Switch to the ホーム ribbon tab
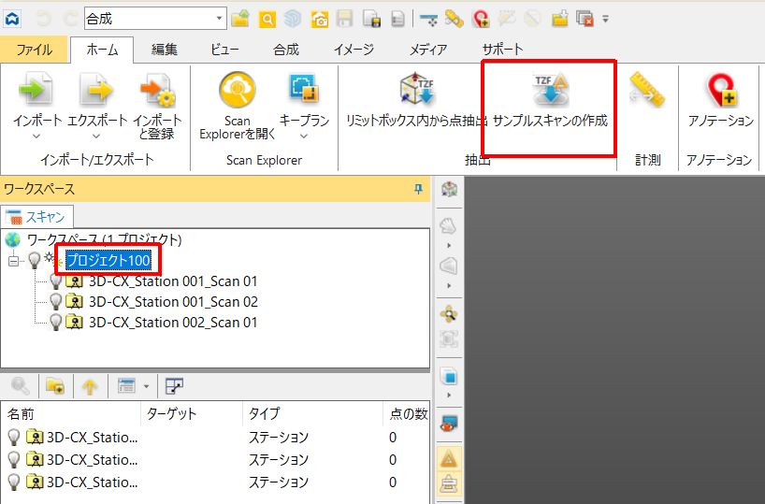Image resolution: width=765 pixels, height=504 pixels. click(102, 50)
